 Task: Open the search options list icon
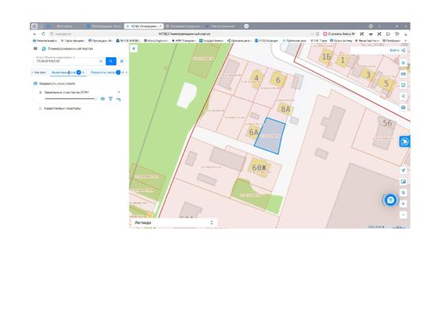122,61
